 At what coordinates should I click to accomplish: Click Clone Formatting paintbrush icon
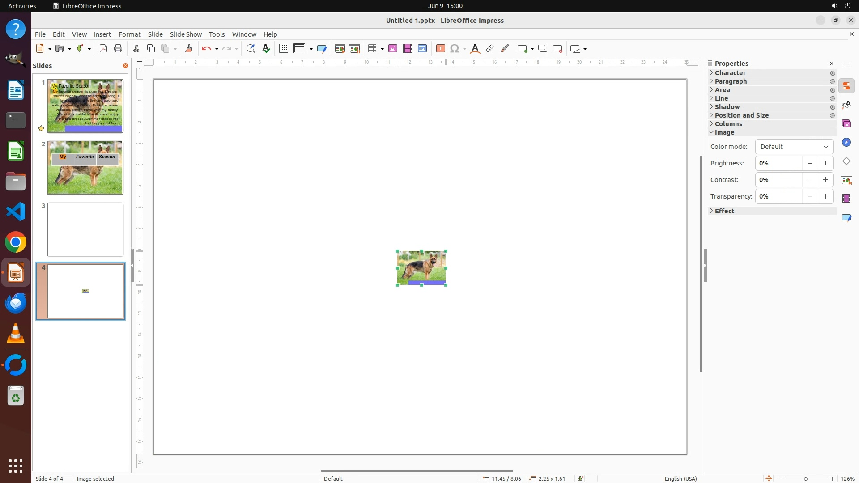point(189,49)
